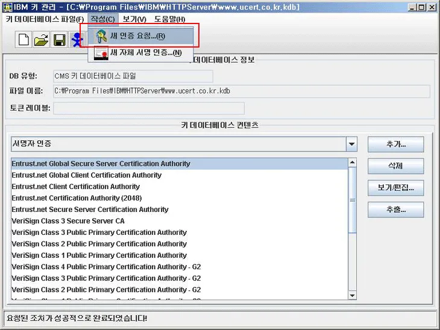
Task: Select Entrust.net Secure Server Certification Authority
Action: click(180, 210)
